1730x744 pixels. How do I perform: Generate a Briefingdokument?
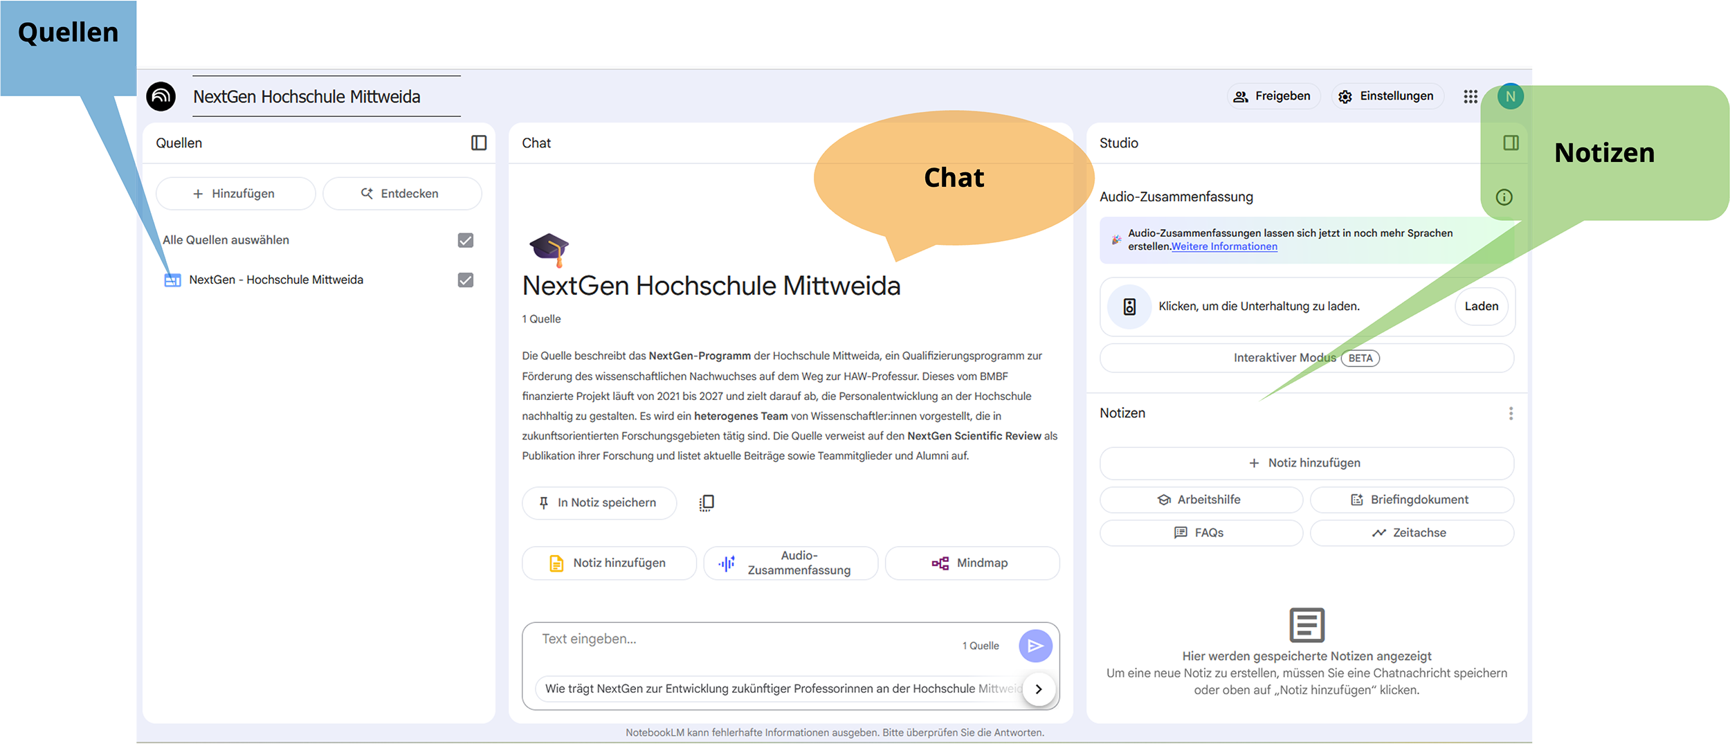tap(1412, 500)
